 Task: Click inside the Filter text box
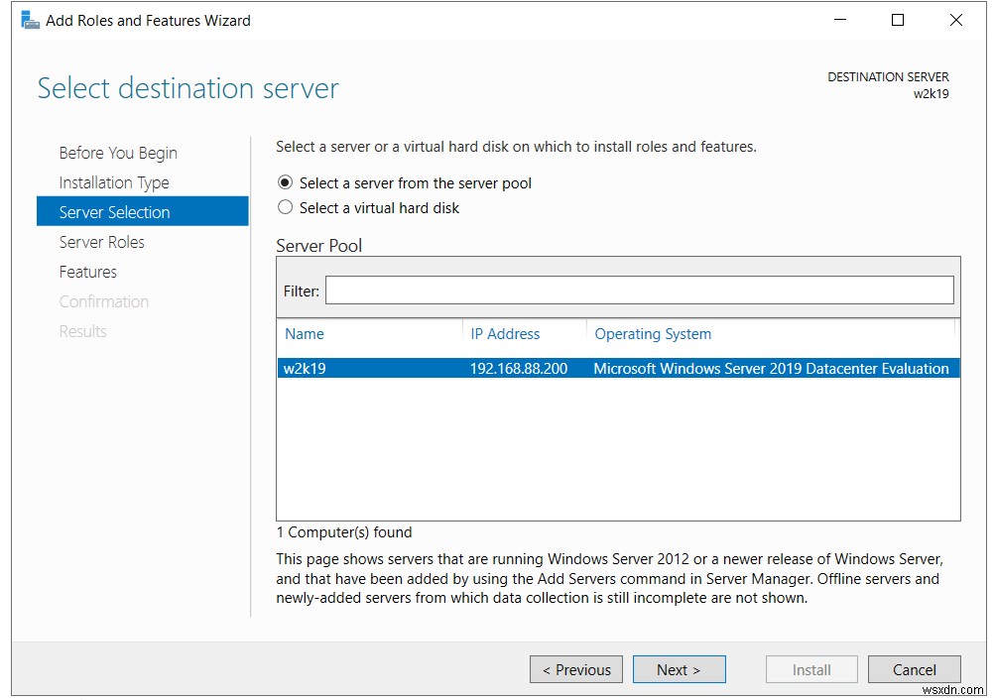[640, 290]
